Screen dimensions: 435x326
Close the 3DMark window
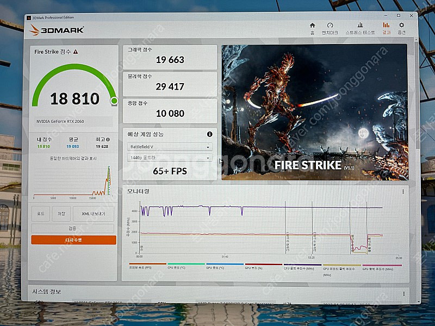(412, 16)
